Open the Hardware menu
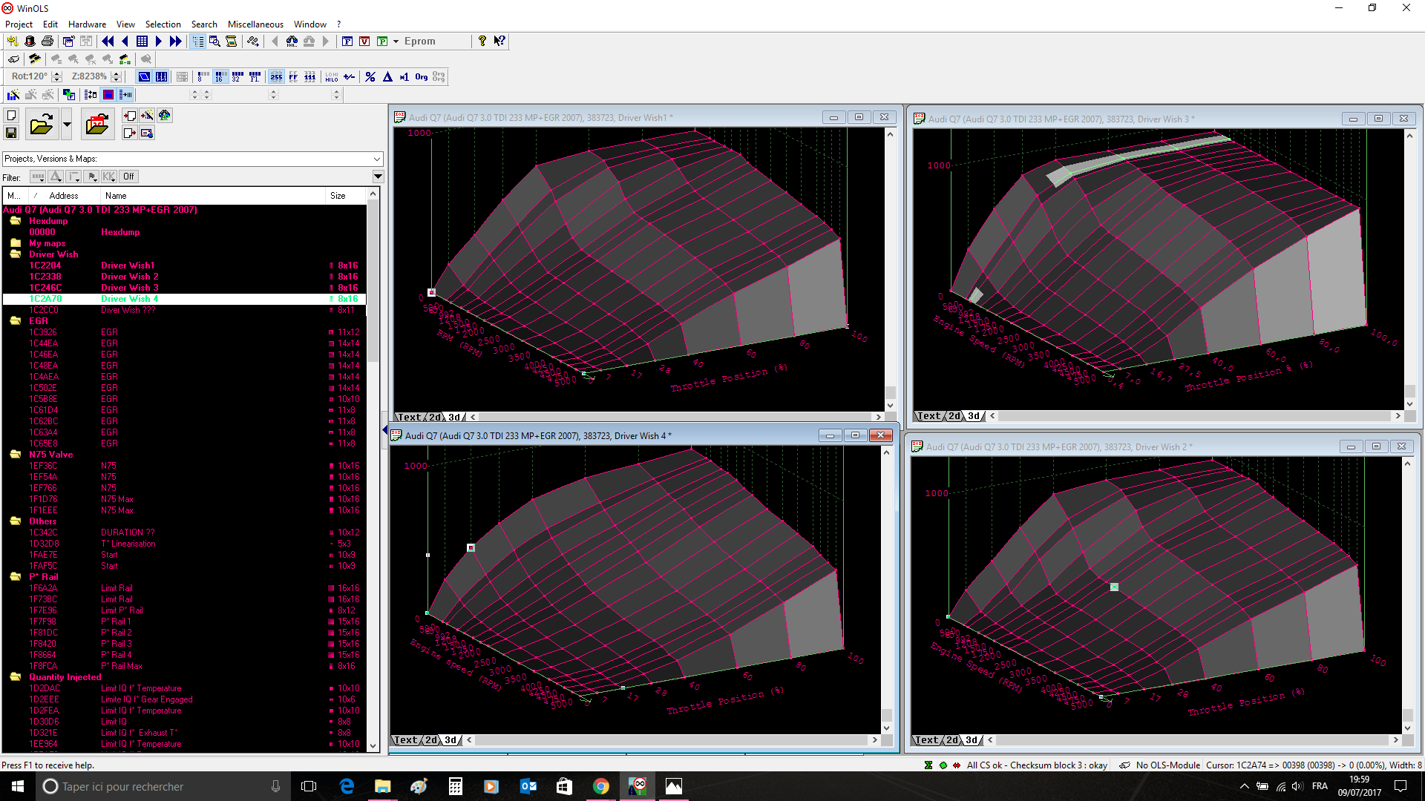Viewport: 1425px width, 801px height. point(87,24)
